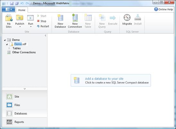Collapse the Demo root tree node
Viewport: 176px width, 129px height.
pyautogui.click(x=5, y=40)
